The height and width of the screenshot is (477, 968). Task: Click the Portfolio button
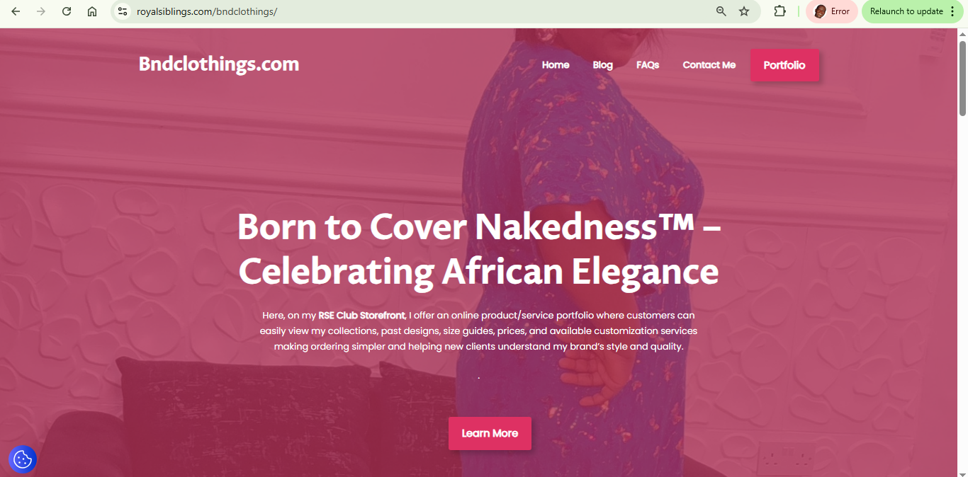(784, 65)
